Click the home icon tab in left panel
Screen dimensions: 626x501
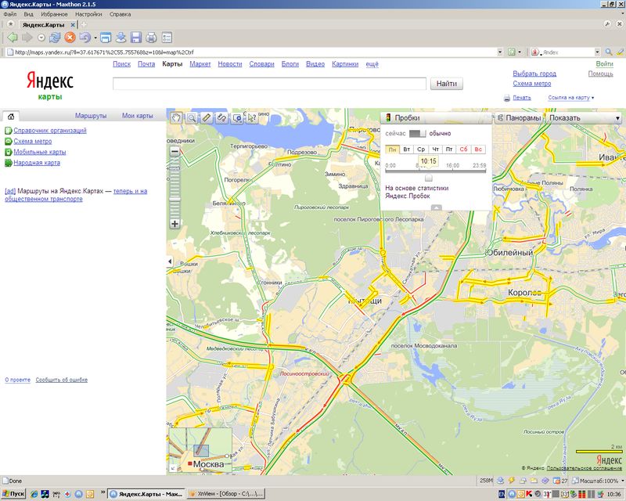point(11,117)
